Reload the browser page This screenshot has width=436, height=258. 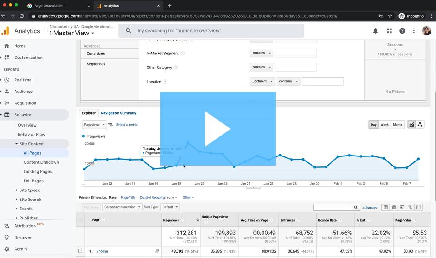(x=22, y=16)
